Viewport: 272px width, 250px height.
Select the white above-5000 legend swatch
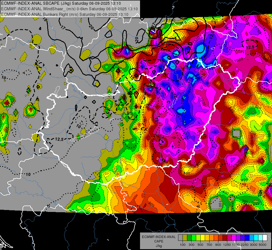(265, 237)
